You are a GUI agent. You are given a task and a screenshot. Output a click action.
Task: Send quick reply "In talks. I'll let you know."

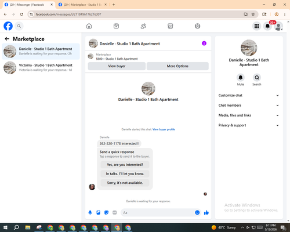coord(125,174)
